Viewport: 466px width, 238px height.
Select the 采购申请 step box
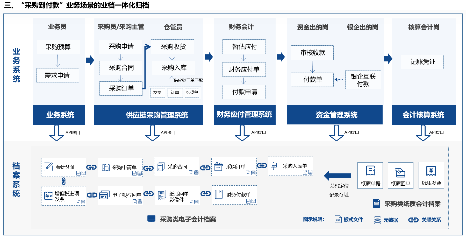pos(120,47)
